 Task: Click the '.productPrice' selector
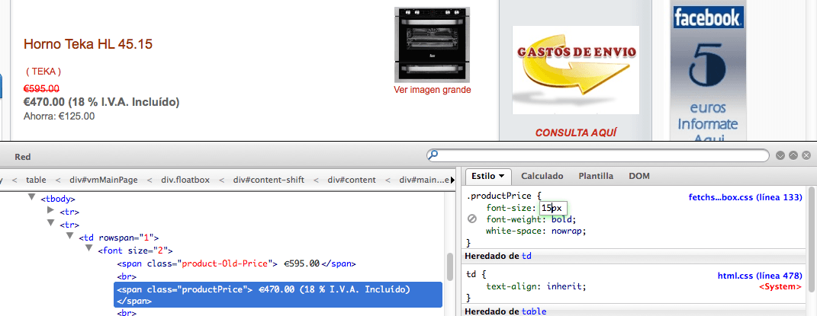(x=499, y=196)
